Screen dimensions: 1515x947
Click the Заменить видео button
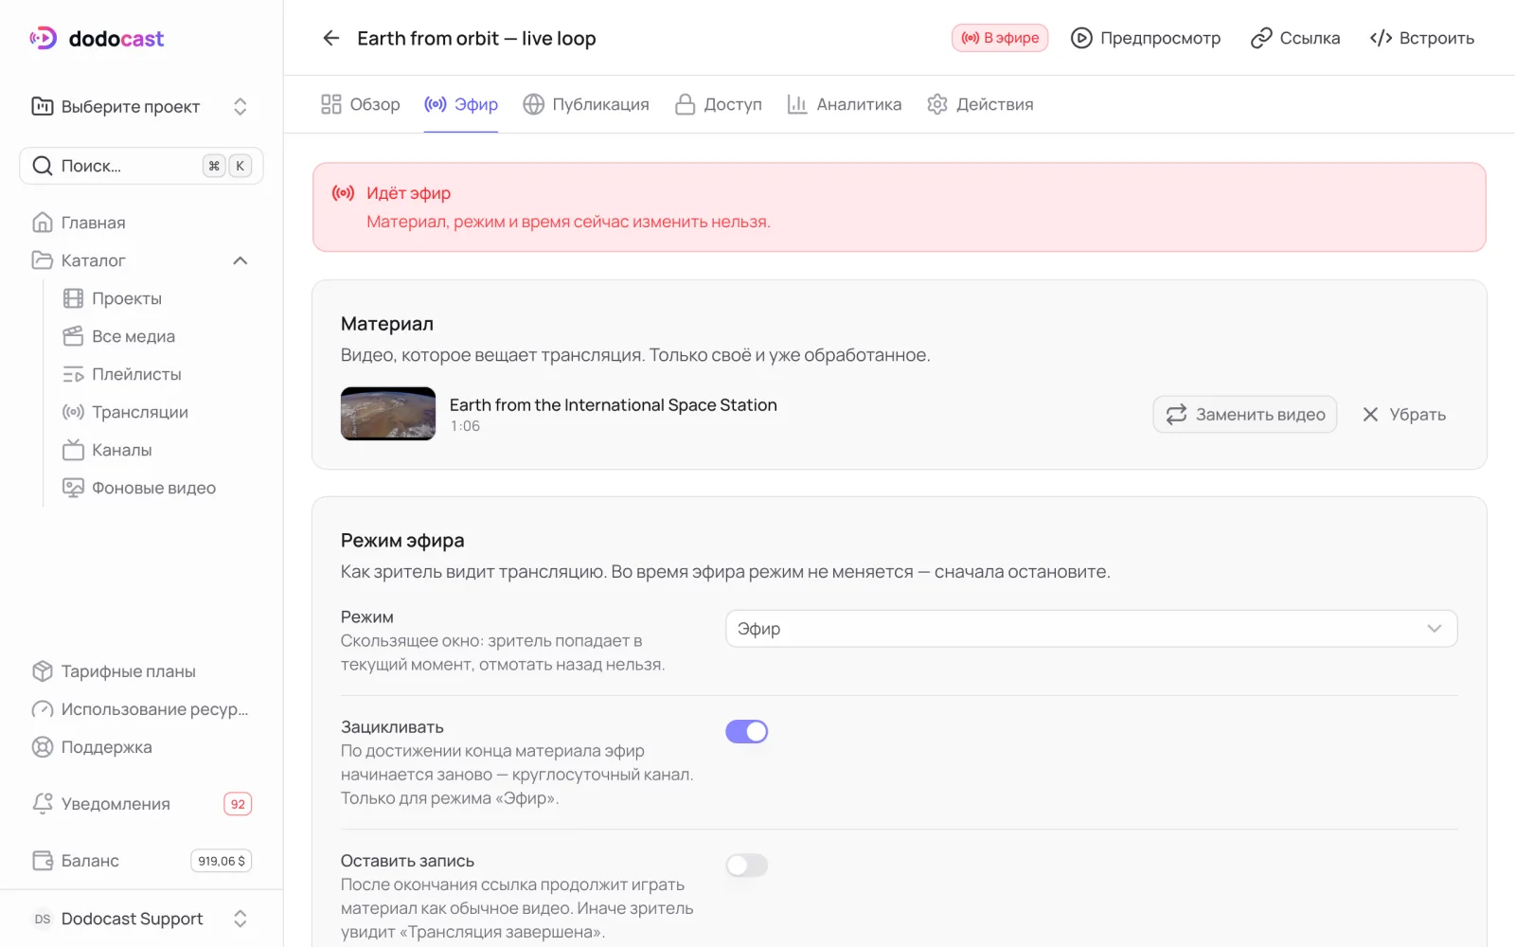[1244, 414]
